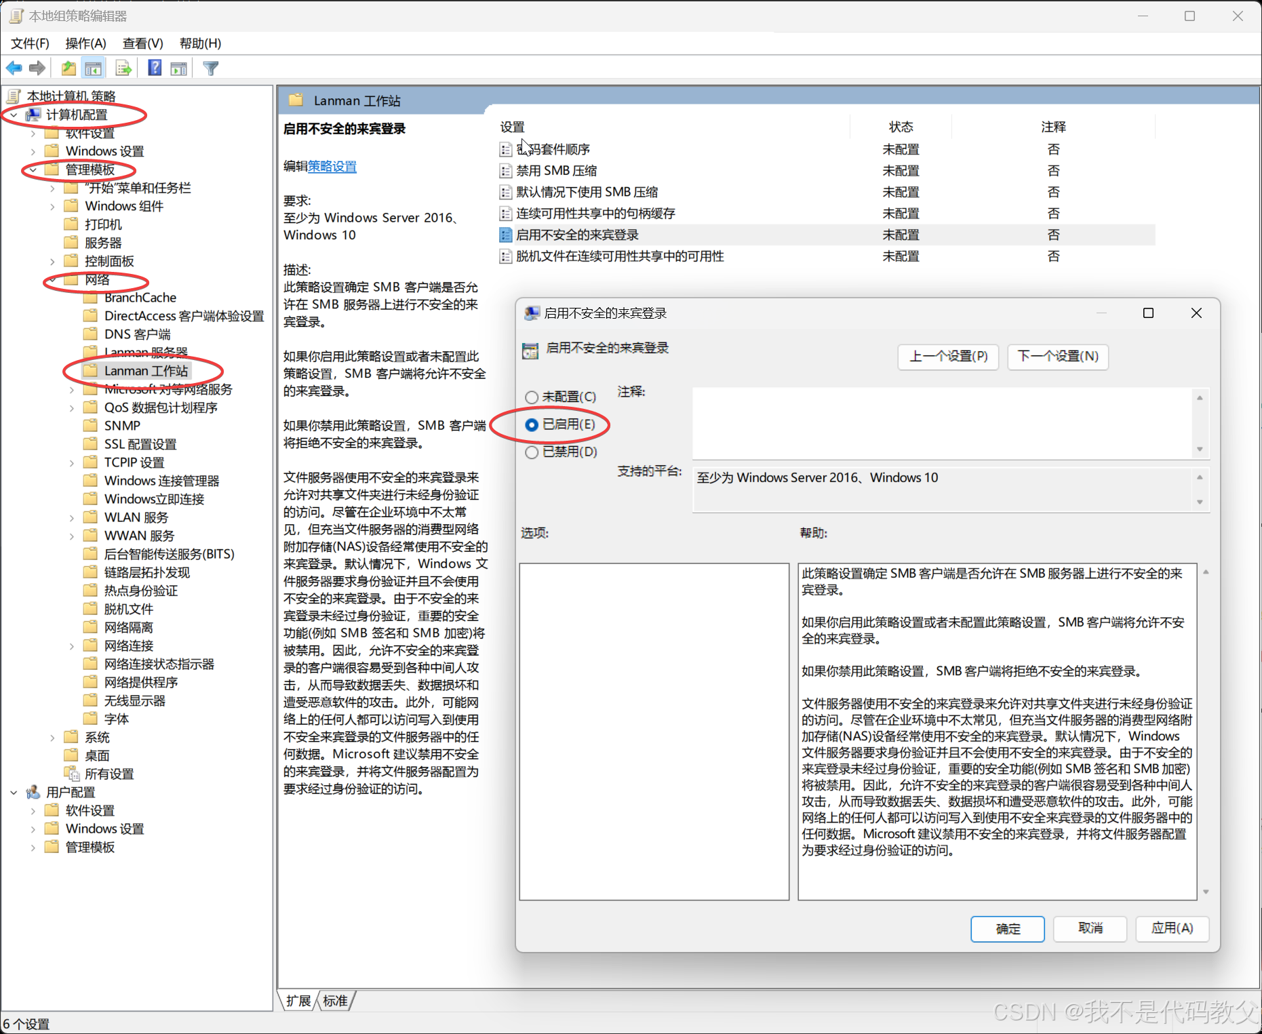Viewport: 1262px width, 1034px height.
Task: Open the 操作(A) menu
Action: coord(86,43)
